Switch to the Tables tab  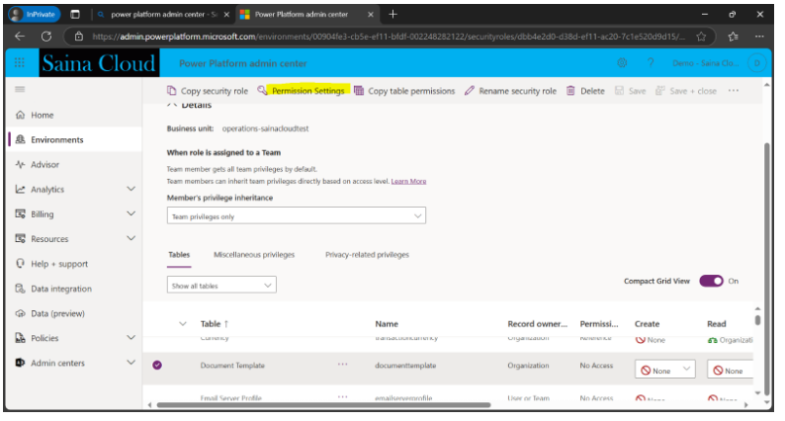tap(179, 255)
